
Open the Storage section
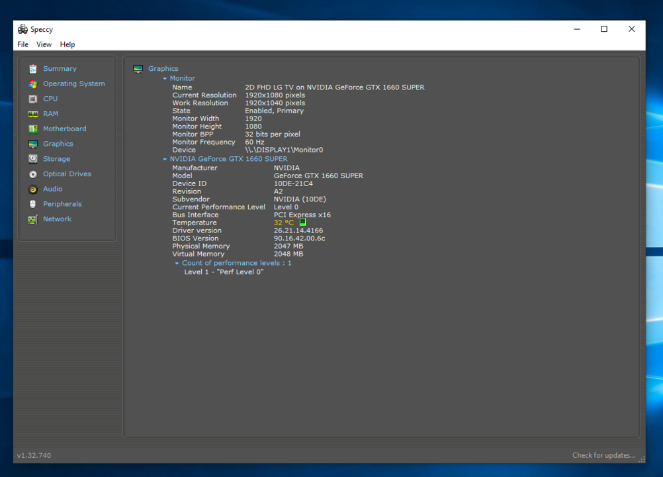(57, 159)
